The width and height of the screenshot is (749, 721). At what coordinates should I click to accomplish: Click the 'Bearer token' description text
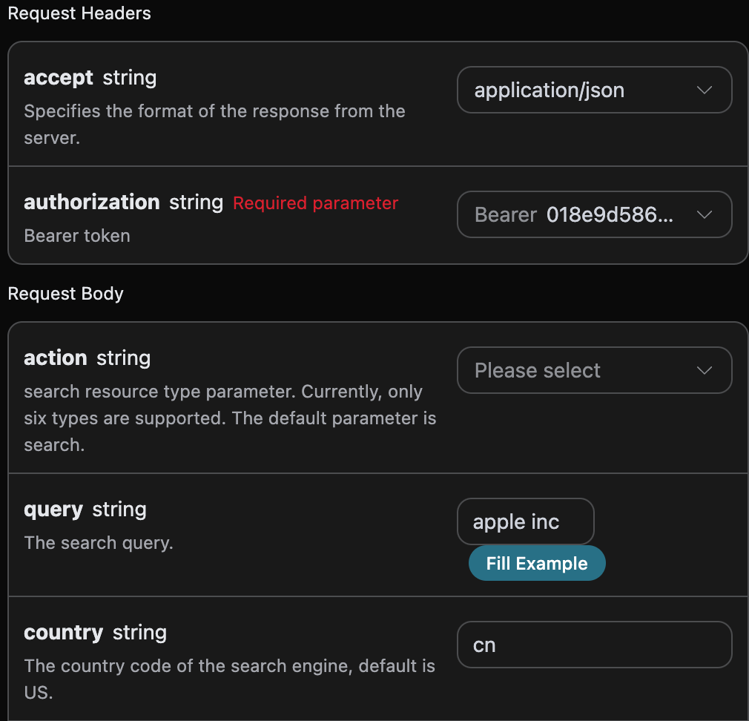77,236
